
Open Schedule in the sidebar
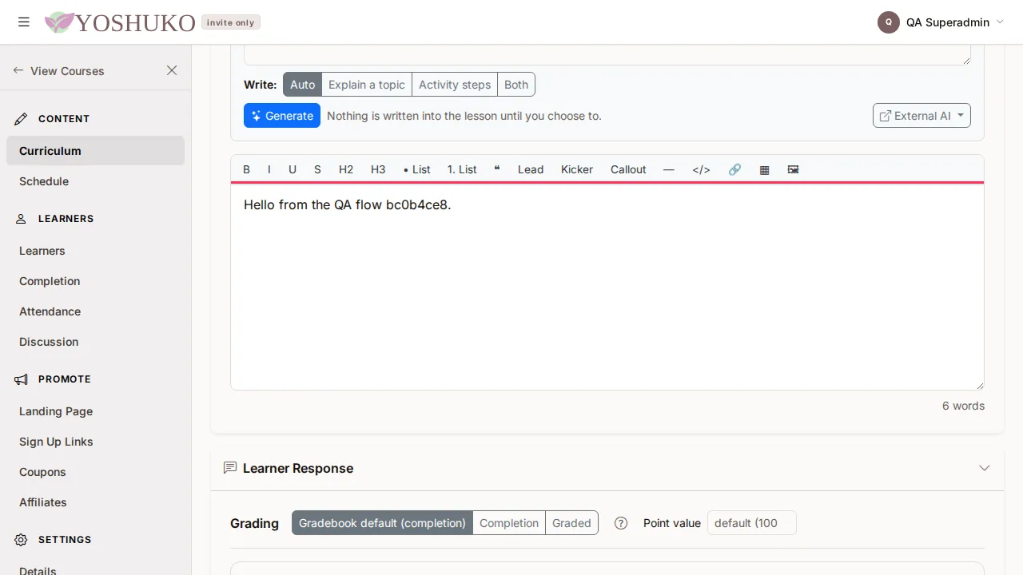(95, 181)
